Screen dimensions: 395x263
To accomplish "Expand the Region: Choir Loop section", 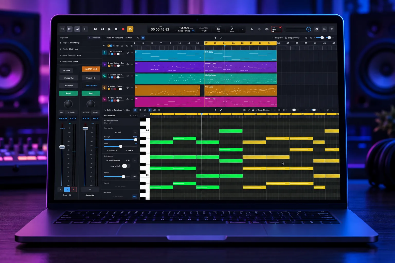I will point(70,43).
